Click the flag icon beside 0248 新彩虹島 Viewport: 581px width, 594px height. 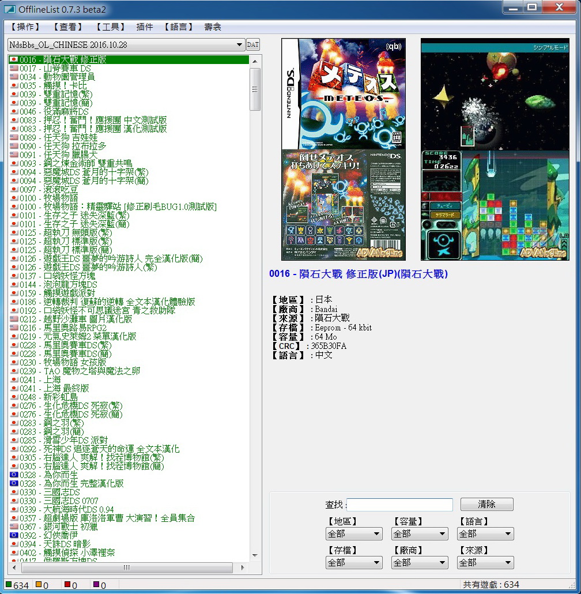pos(14,397)
